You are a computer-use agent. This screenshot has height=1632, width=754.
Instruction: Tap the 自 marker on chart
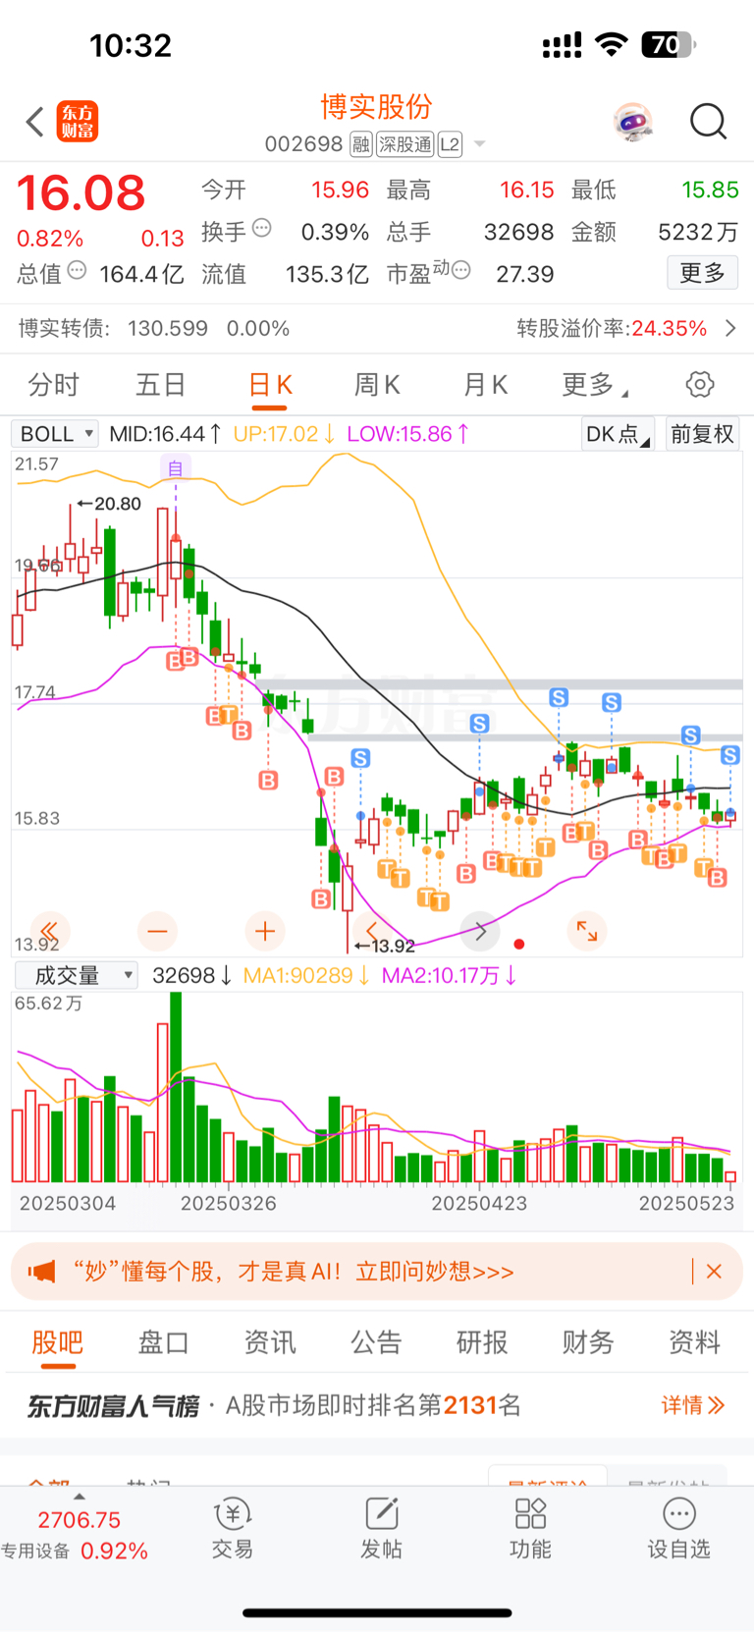tap(176, 468)
